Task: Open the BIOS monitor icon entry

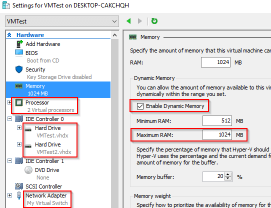Action: (19, 53)
